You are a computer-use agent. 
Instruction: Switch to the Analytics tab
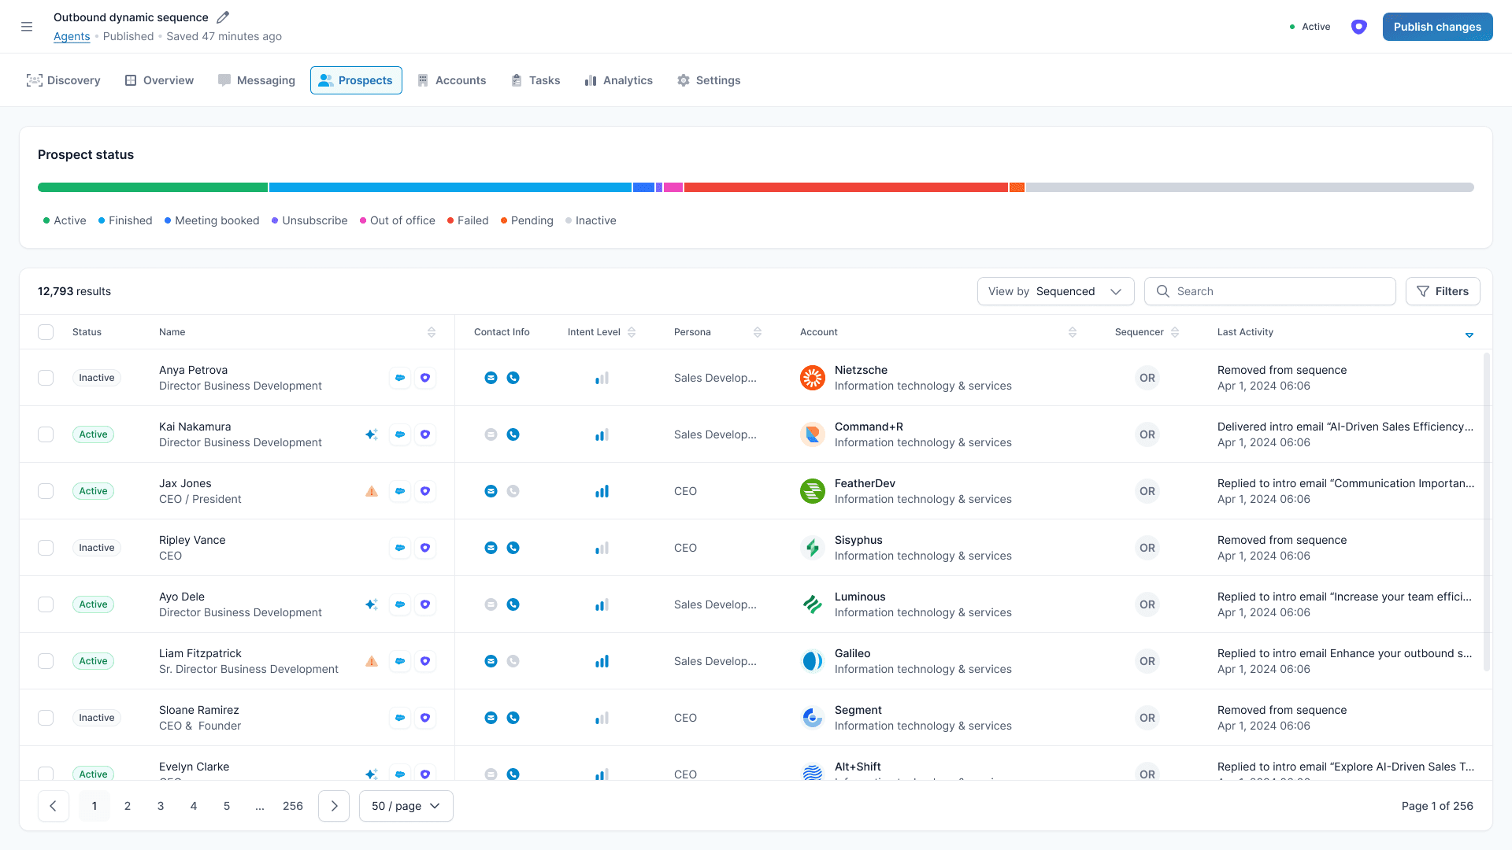[x=619, y=79]
